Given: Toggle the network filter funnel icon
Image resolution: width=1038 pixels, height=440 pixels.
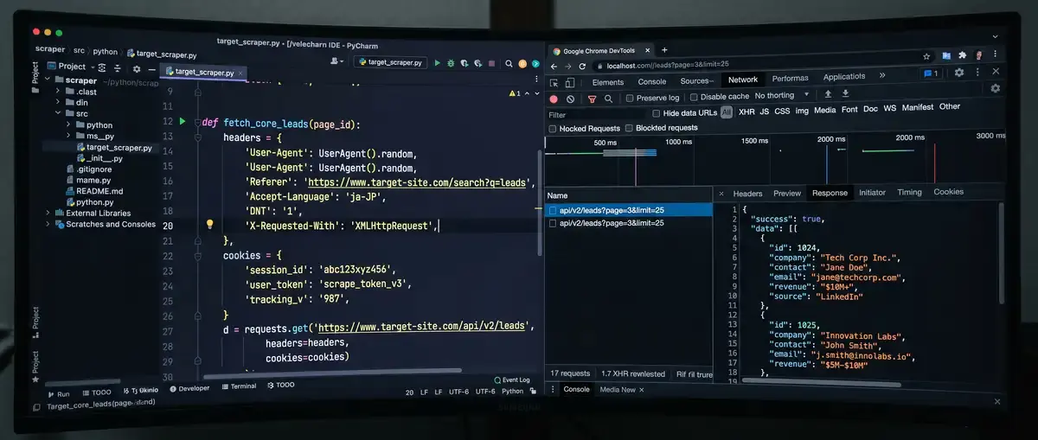Looking at the screenshot, I should (593, 99).
